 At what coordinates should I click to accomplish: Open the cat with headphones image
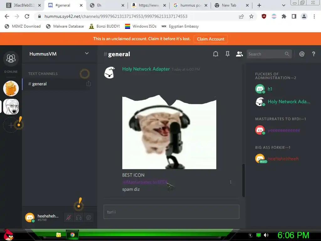(169, 132)
